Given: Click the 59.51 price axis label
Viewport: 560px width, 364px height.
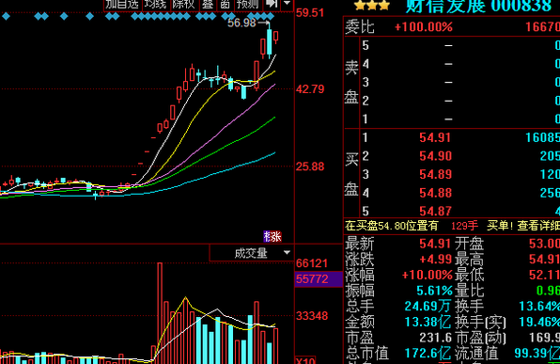Looking at the screenshot, I should [x=310, y=13].
